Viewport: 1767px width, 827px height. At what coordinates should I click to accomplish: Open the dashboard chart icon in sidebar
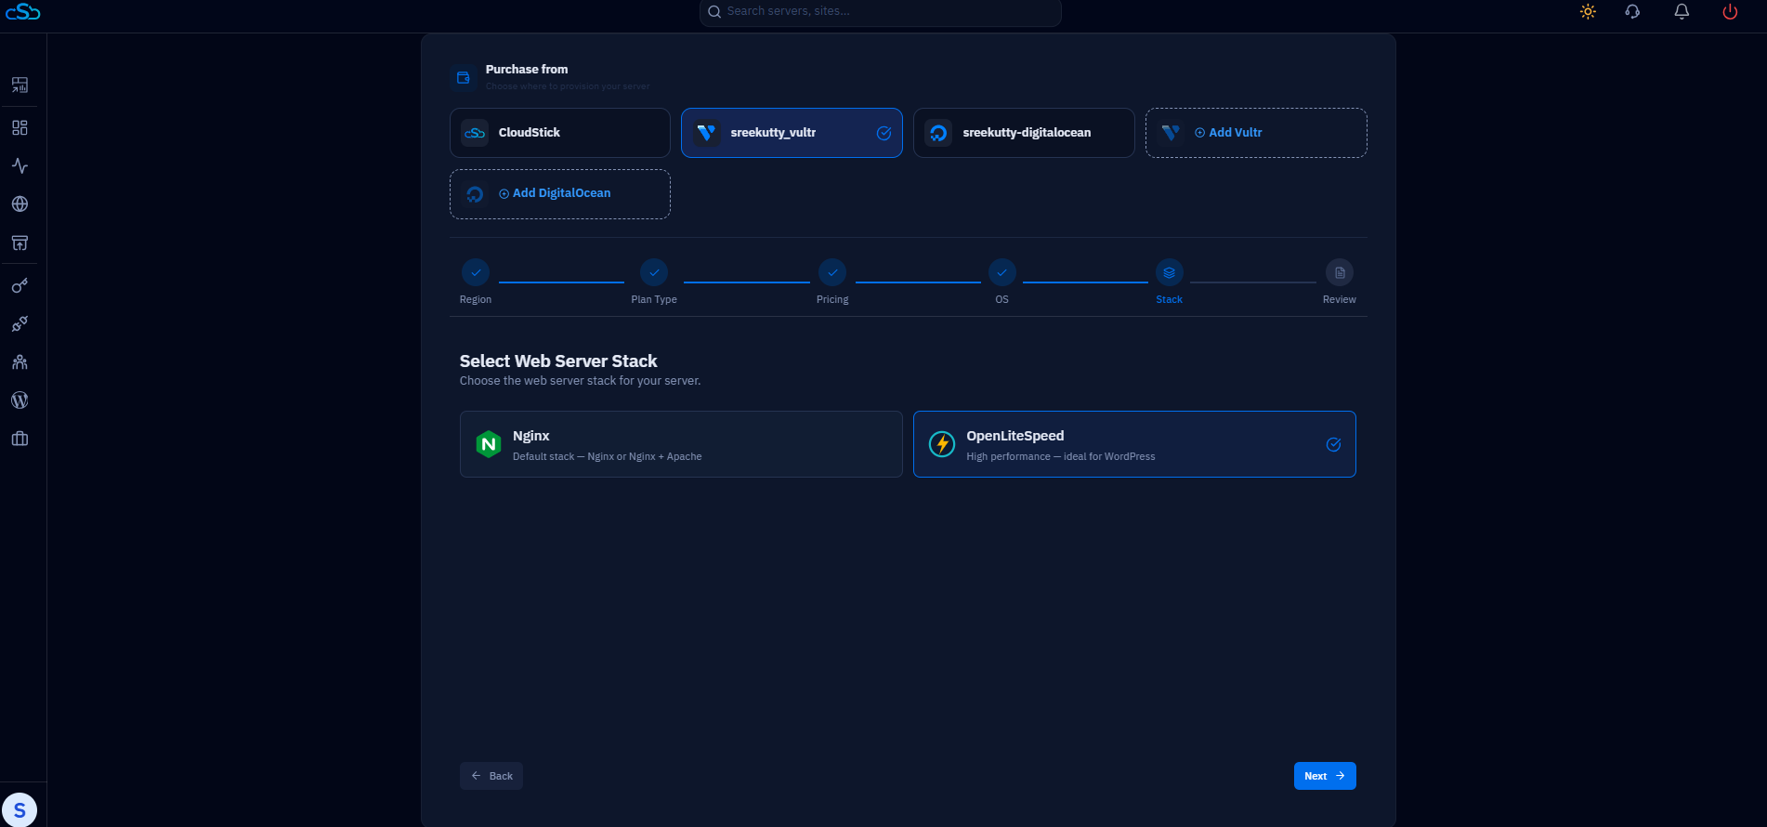click(20, 85)
